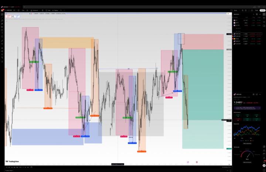Click the undo arrow in toolbar
266x172 pixels.
coord(61,10)
